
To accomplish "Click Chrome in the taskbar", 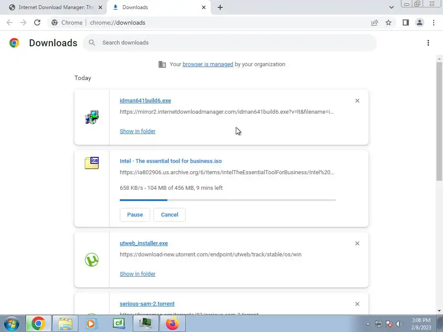I will [x=39, y=323].
